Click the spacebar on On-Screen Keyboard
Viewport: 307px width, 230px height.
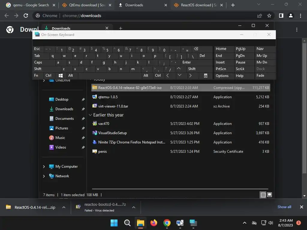click(110, 75)
